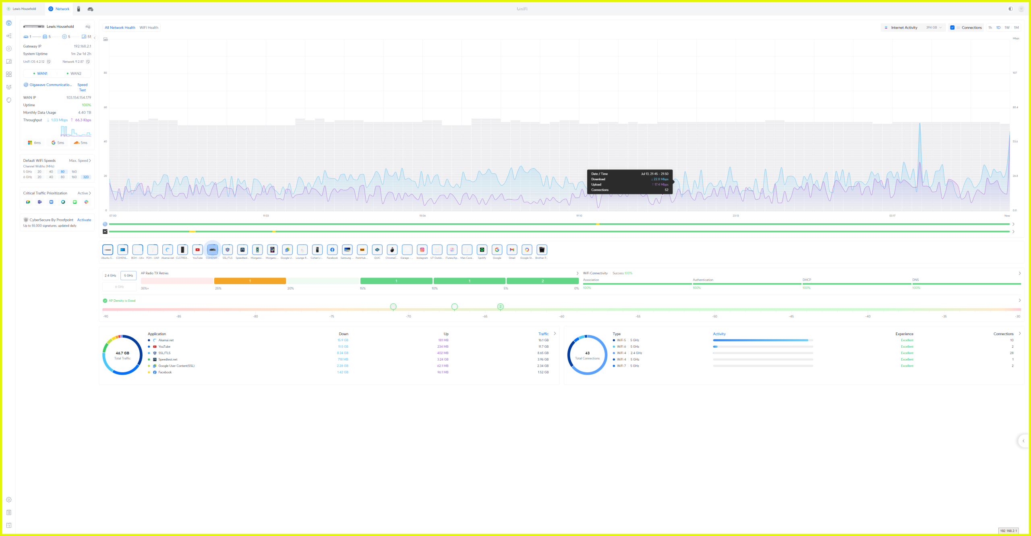The image size is (1031, 536).
Task: Select the 320 MHz width for 6 GHz
Action: pyautogui.click(x=86, y=177)
